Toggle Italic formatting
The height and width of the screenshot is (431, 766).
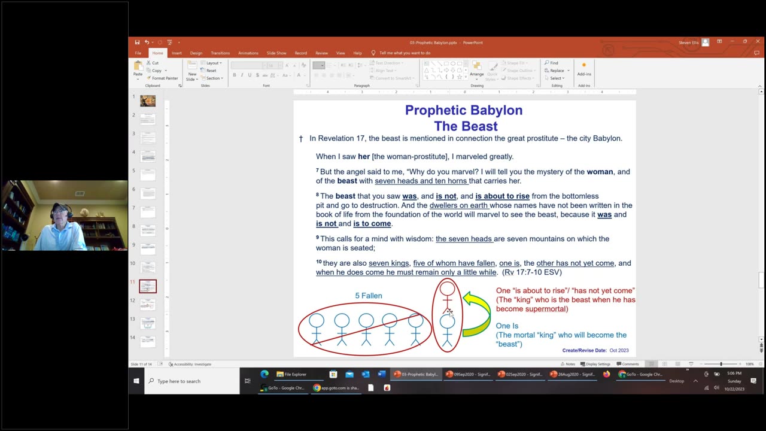point(242,75)
